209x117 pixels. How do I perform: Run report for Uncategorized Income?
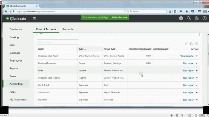point(189,78)
